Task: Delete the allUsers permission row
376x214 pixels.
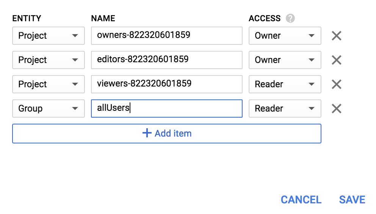Action: (336, 109)
